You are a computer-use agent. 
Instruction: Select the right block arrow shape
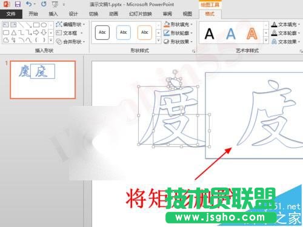[x=36, y=32]
